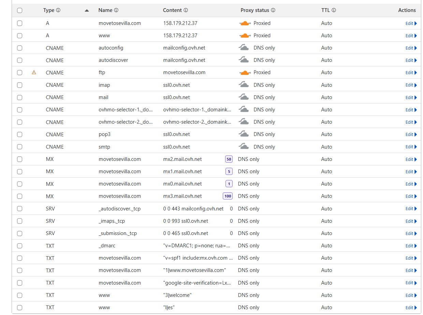Tick the checkbox for the "3|welcome" TXT record

click(x=19, y=295)
